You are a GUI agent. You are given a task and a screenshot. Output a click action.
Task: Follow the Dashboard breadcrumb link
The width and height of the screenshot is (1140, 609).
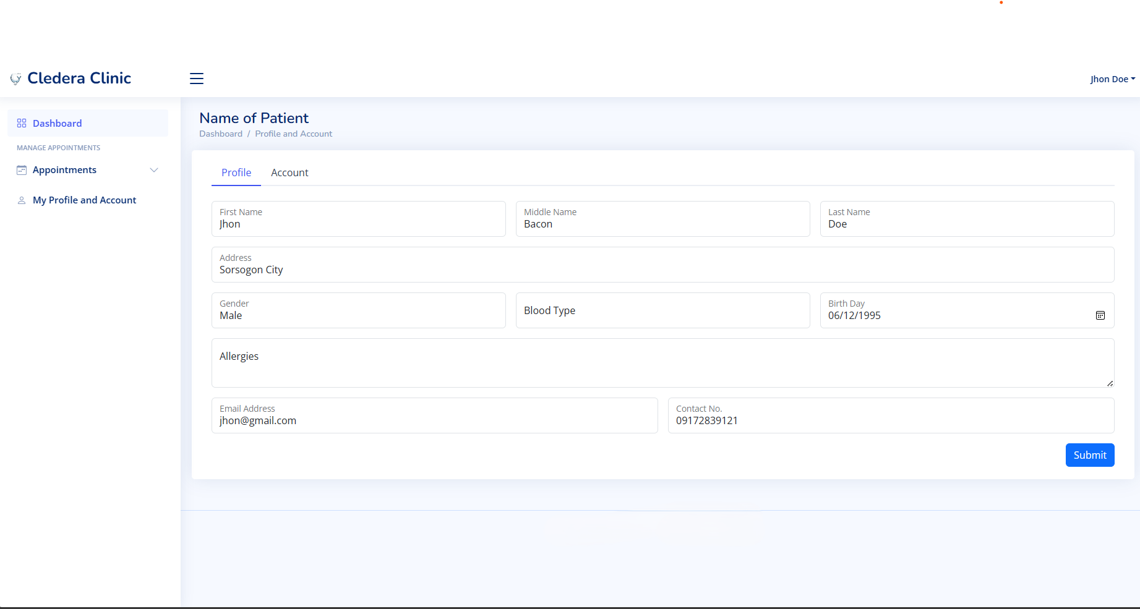click(221, 134)
